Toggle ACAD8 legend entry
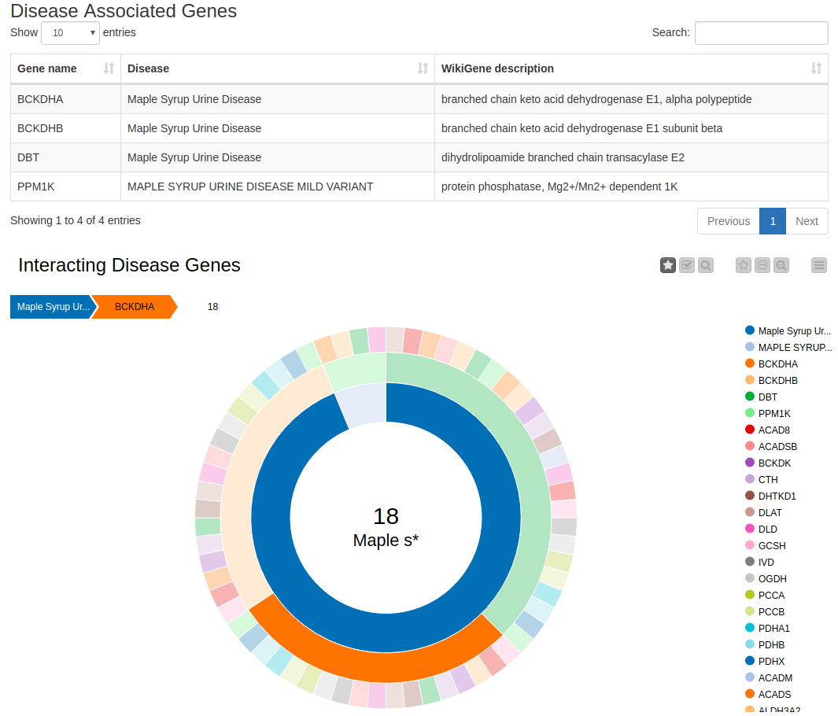The height and width of the screenshot is (716, 838). click(767, 430)
